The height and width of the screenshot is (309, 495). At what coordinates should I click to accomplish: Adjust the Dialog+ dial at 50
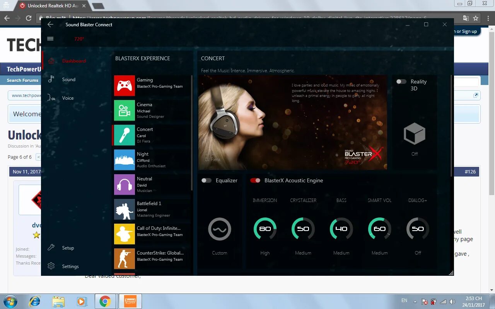pyautogui.click(x=418, y=229)
